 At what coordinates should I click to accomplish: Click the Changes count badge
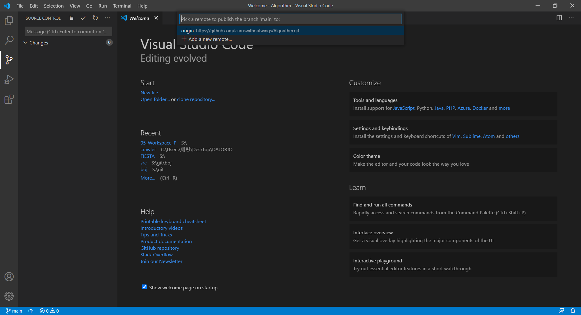tap(109, 42)
